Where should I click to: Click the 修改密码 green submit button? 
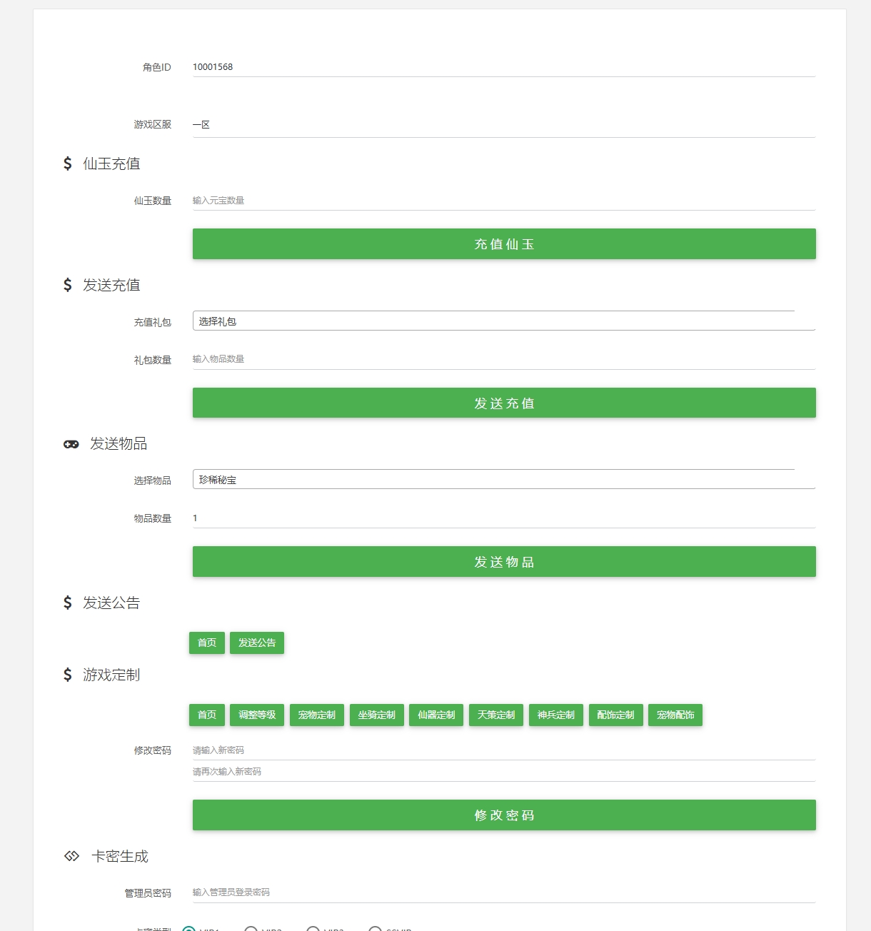[504, 815]
